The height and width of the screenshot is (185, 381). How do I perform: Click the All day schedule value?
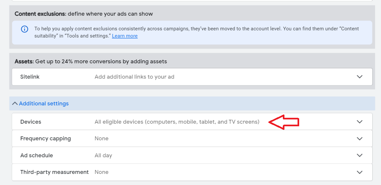coord(103,155)
